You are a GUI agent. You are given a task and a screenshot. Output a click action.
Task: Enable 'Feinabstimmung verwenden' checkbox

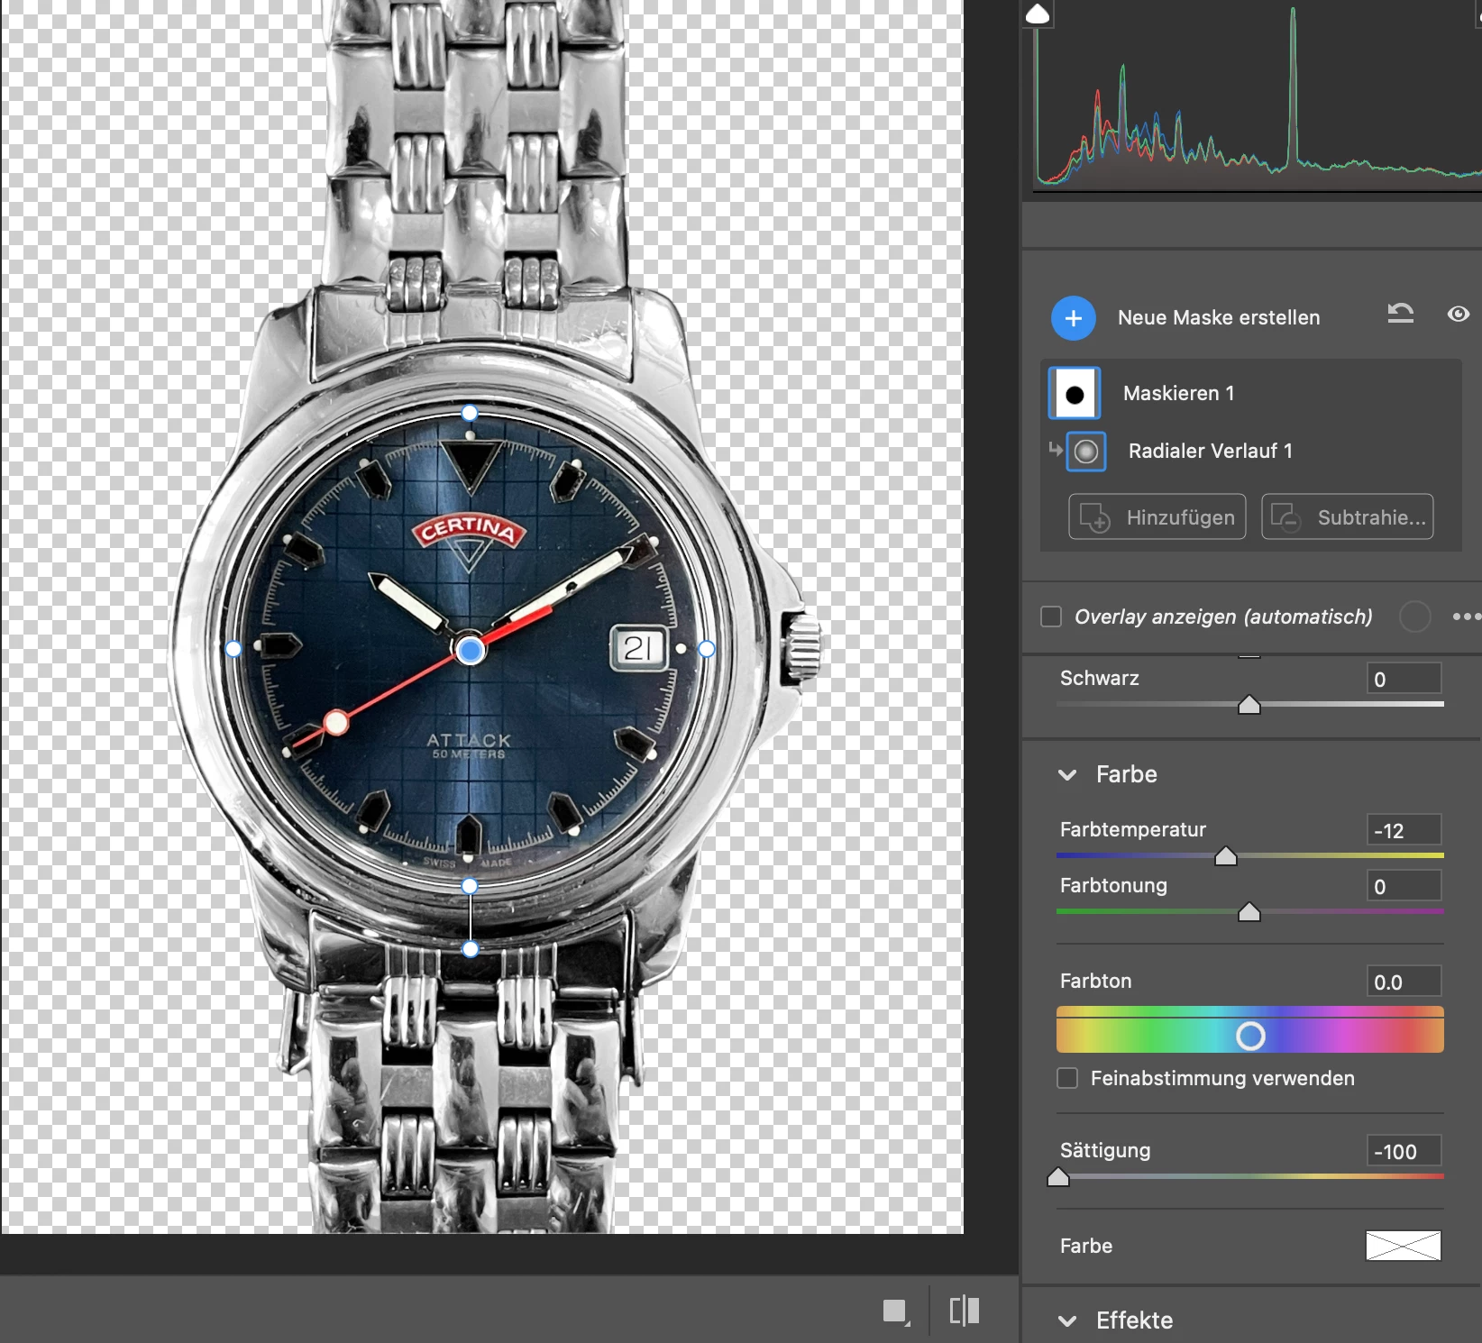1067,1078
